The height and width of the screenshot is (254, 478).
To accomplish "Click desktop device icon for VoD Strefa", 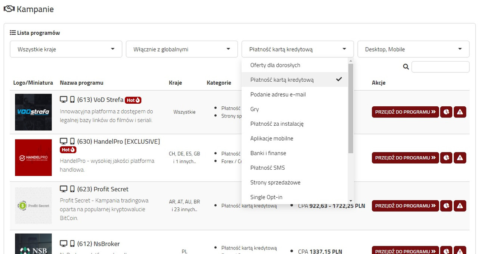I will point(63,100).
